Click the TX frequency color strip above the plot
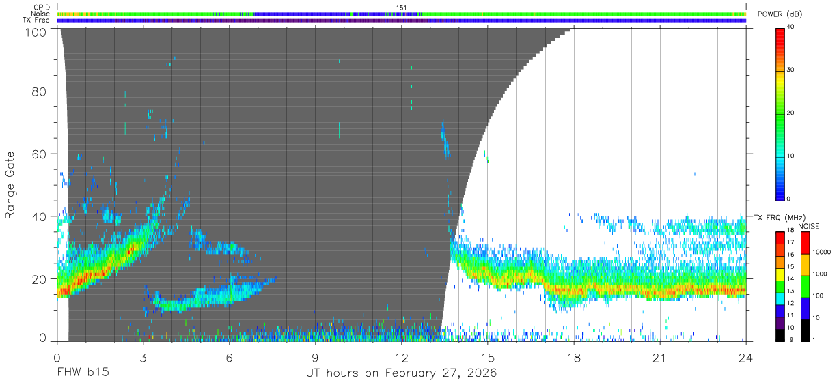Screen dimensions: 839x387 (402, 20)
